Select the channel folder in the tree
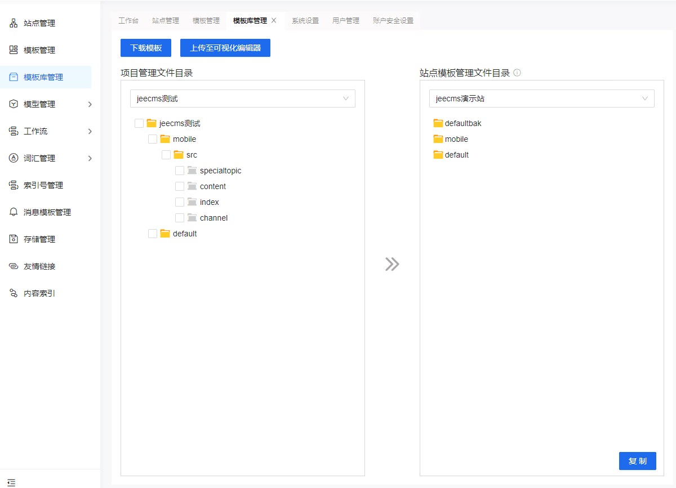 (x=214, y=218)
